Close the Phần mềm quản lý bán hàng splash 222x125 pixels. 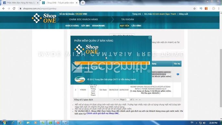(150, 38)
